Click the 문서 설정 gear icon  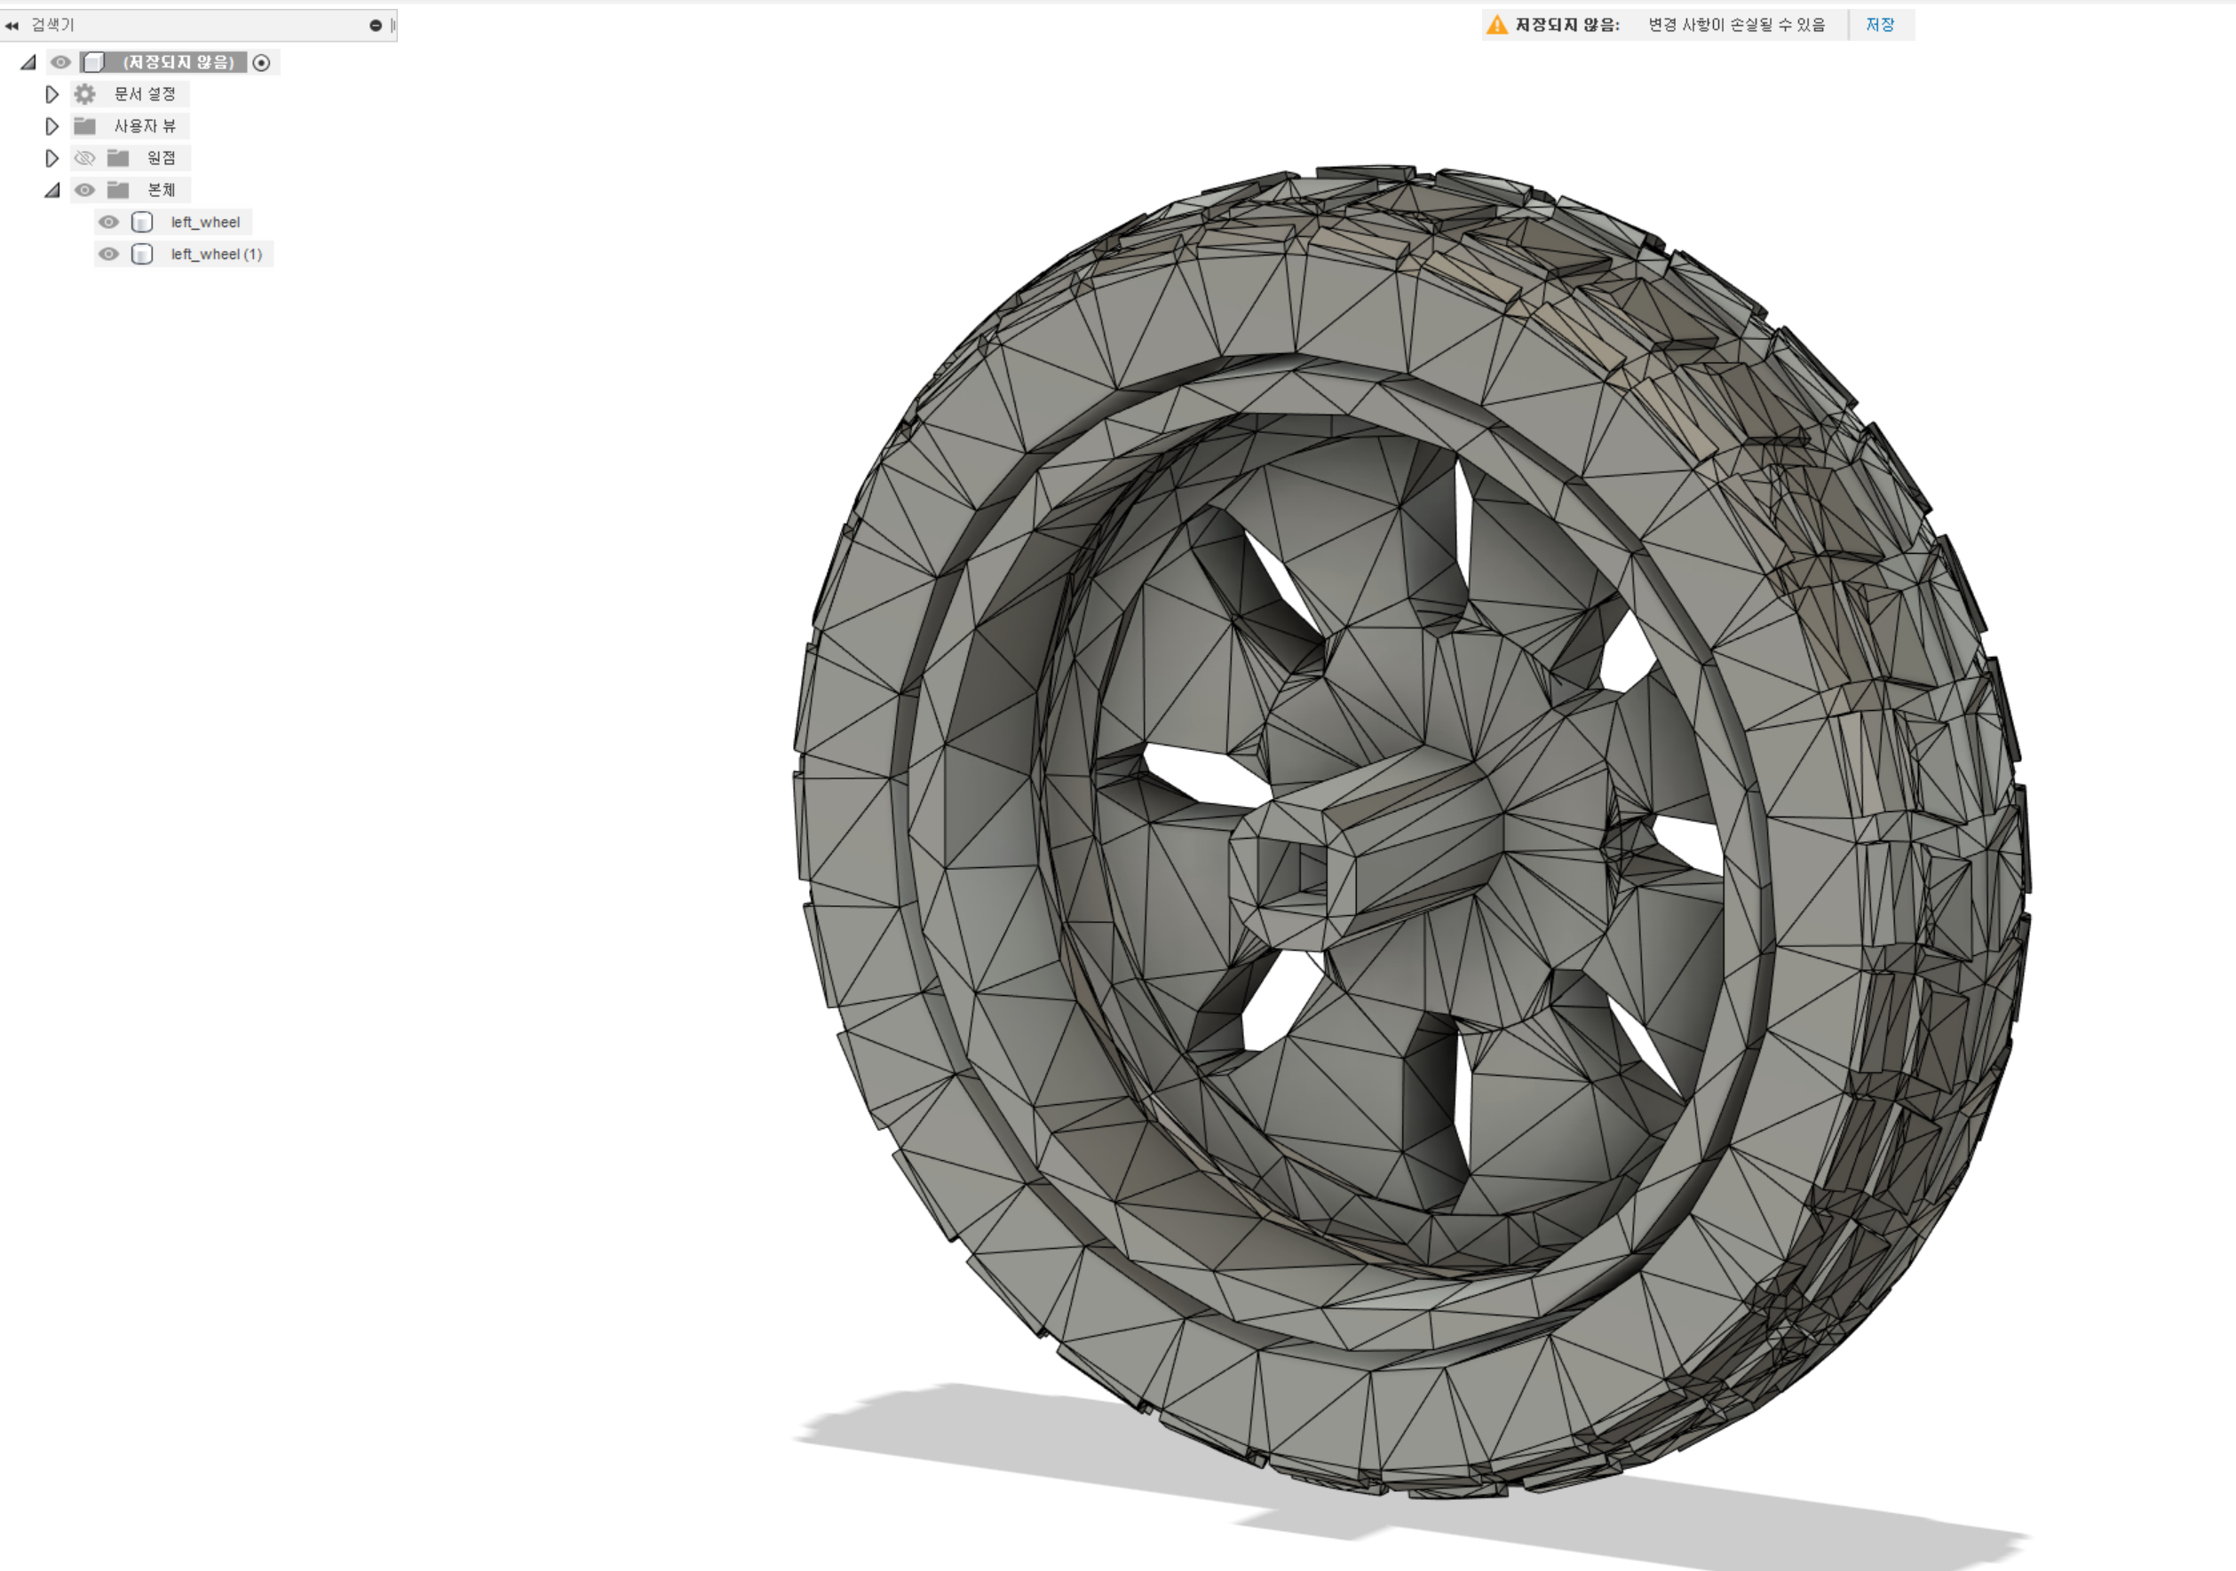click(84, 94)
